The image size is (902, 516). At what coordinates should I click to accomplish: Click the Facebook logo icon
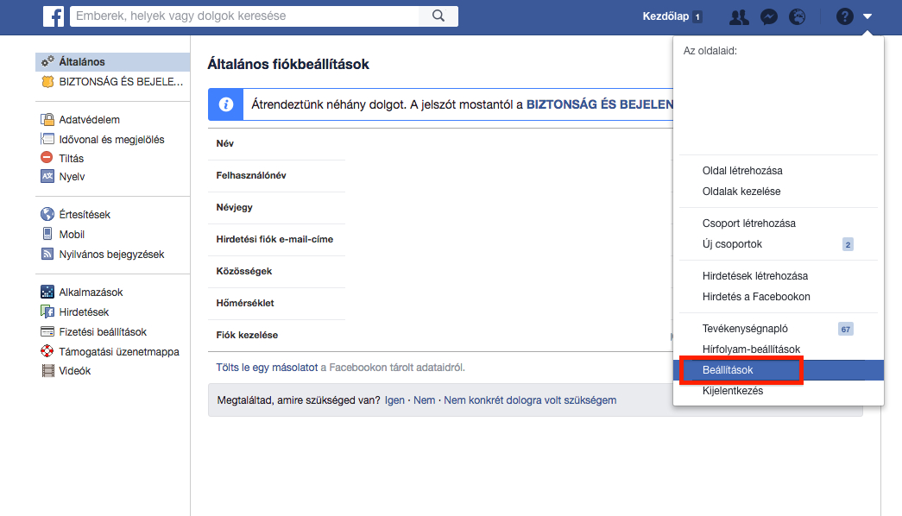(x=54, y=16)
